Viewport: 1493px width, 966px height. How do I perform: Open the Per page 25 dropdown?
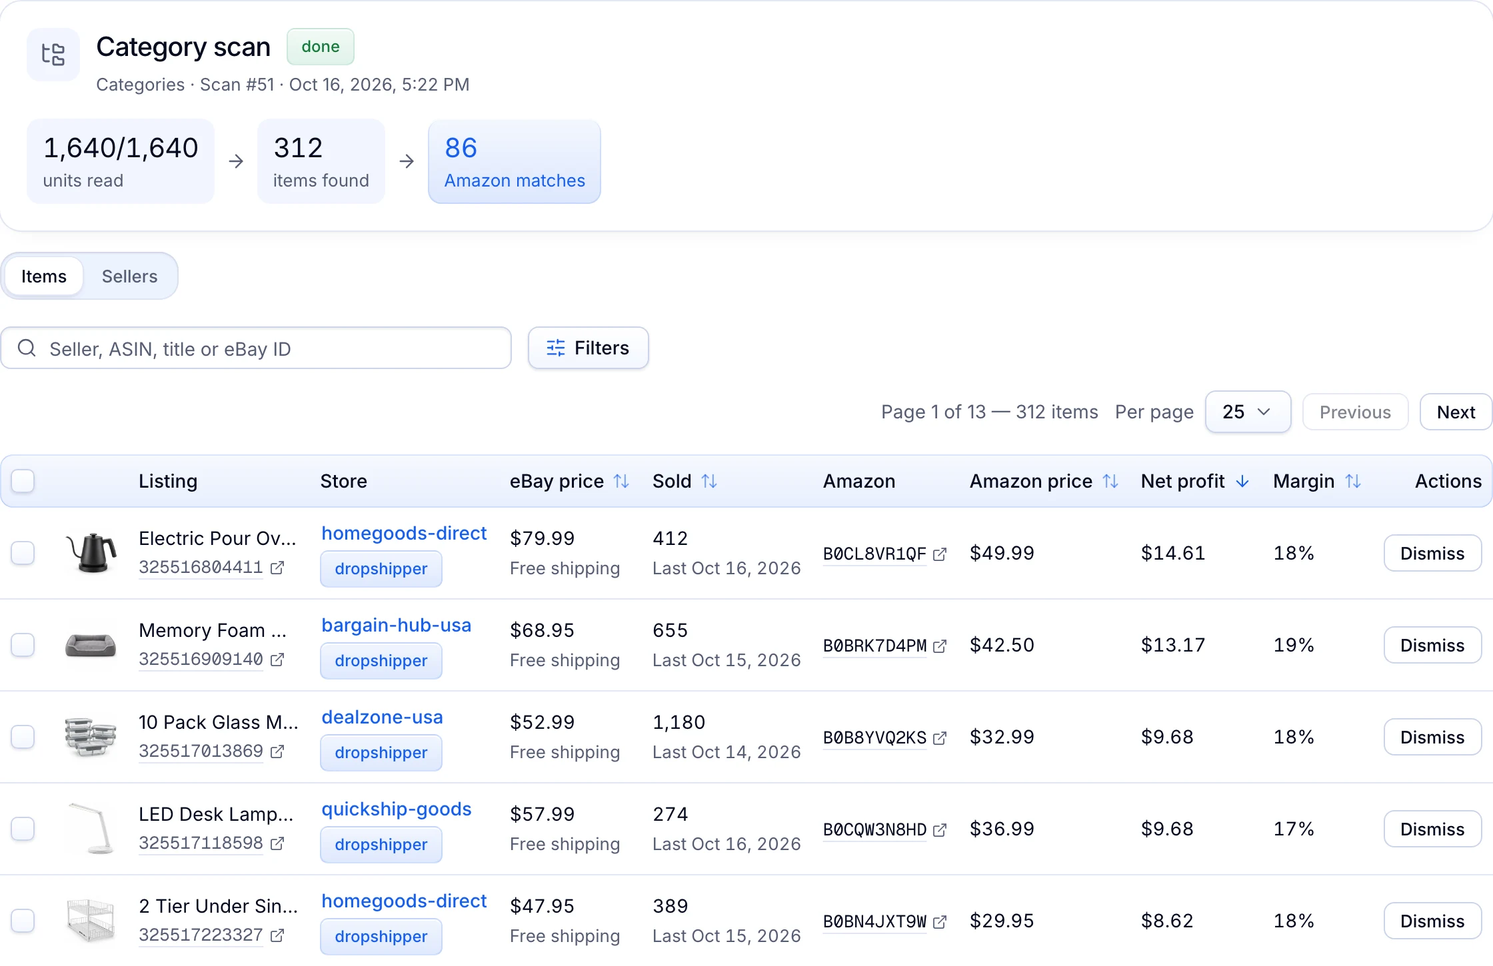pos(1248,412)
